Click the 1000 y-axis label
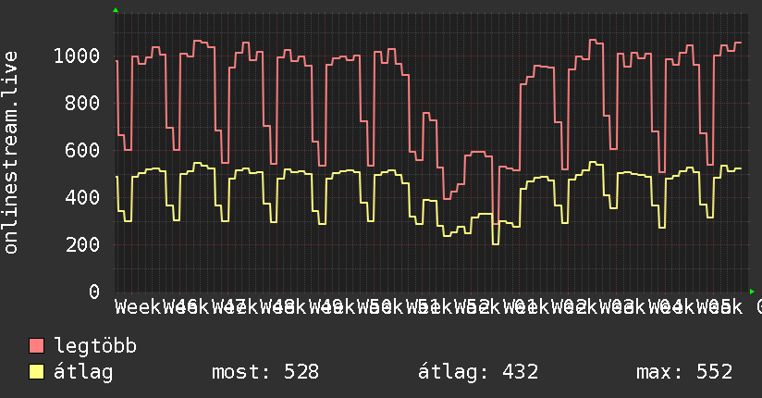The width and height of the screenshot is (762, 398). click(x=77, y=56)
